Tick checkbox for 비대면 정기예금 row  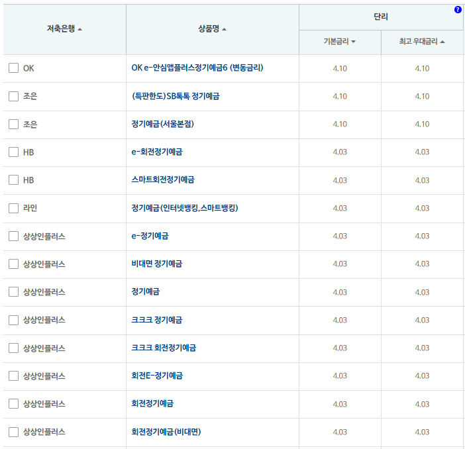[x=14, y=264]
